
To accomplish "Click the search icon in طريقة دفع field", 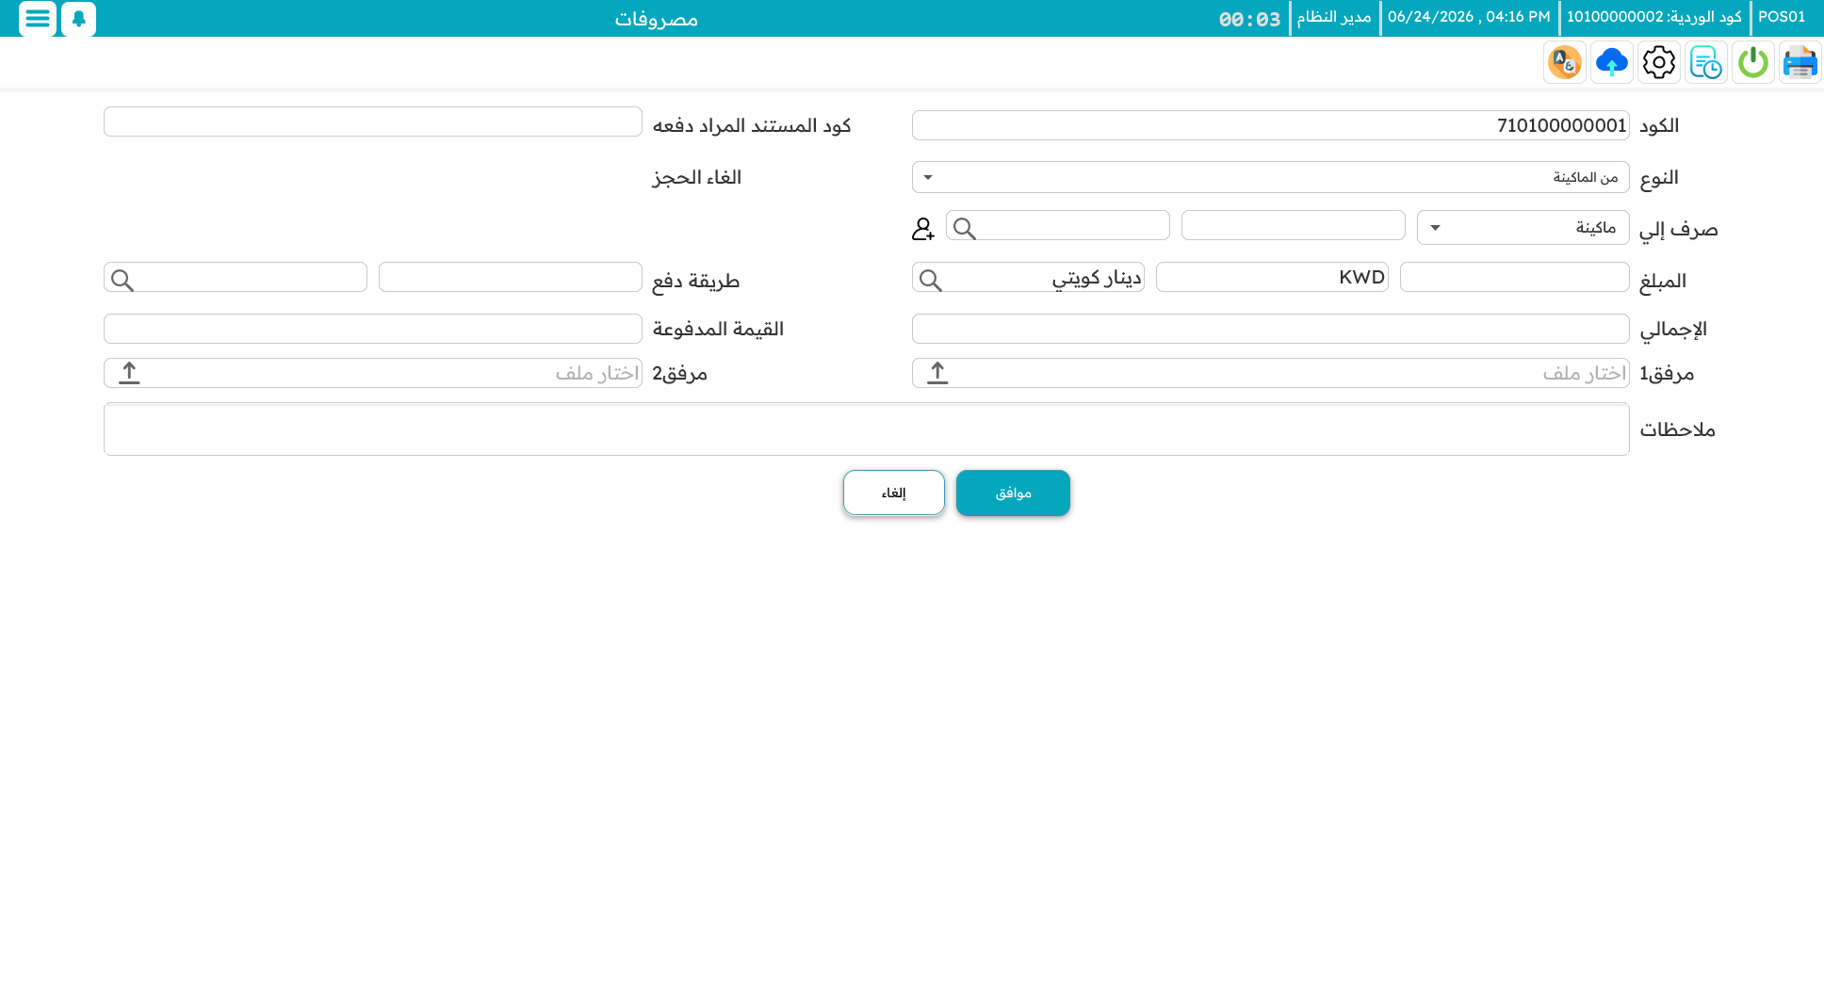I will 122,280.
